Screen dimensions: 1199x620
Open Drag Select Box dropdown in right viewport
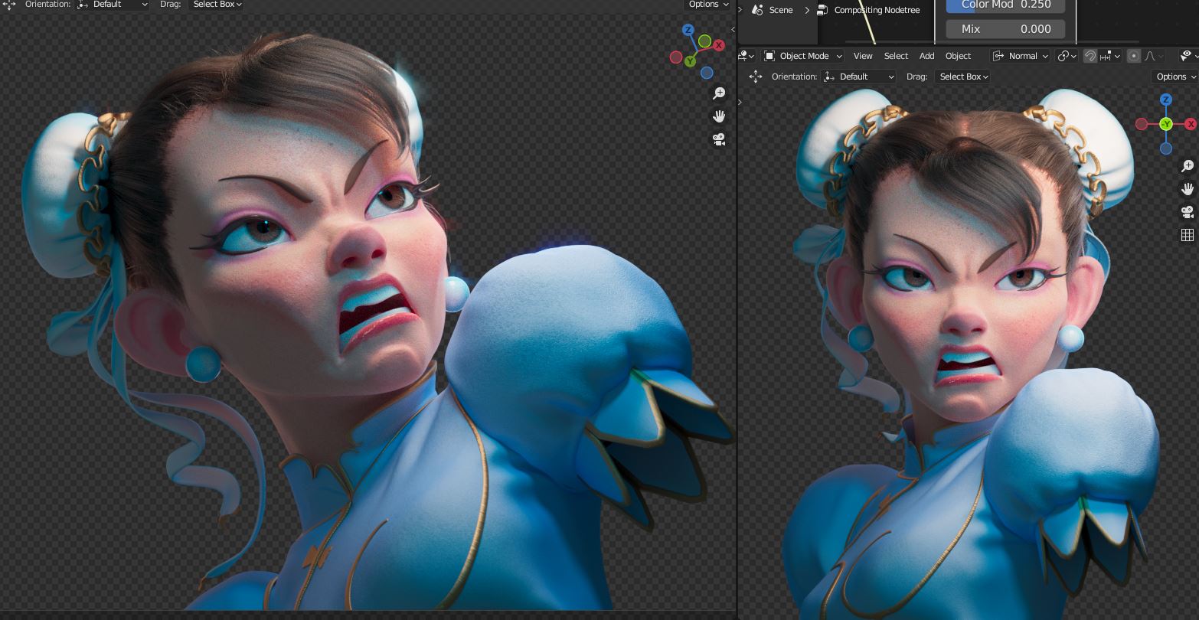click(x=962, y=77)
